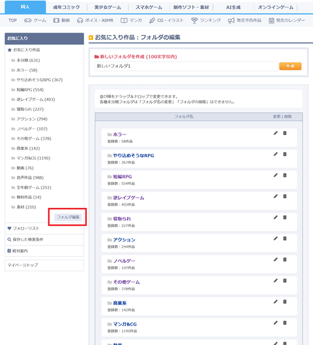
Task: Click the trash delete icon for ホラー folder
Action: coord(284,133)
